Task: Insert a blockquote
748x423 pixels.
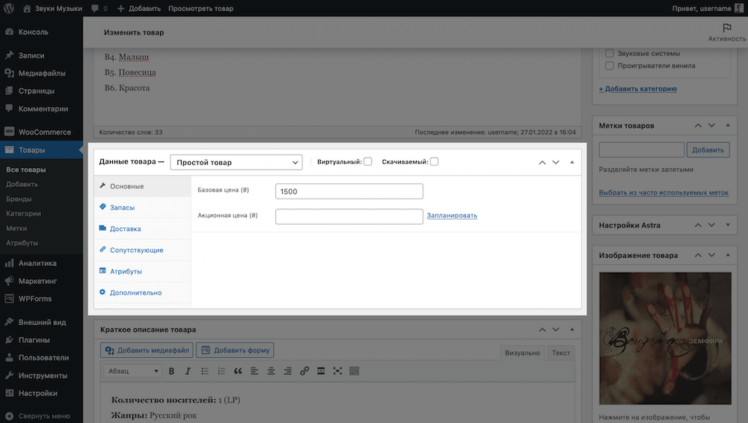Action: click(x=238, y=371)
